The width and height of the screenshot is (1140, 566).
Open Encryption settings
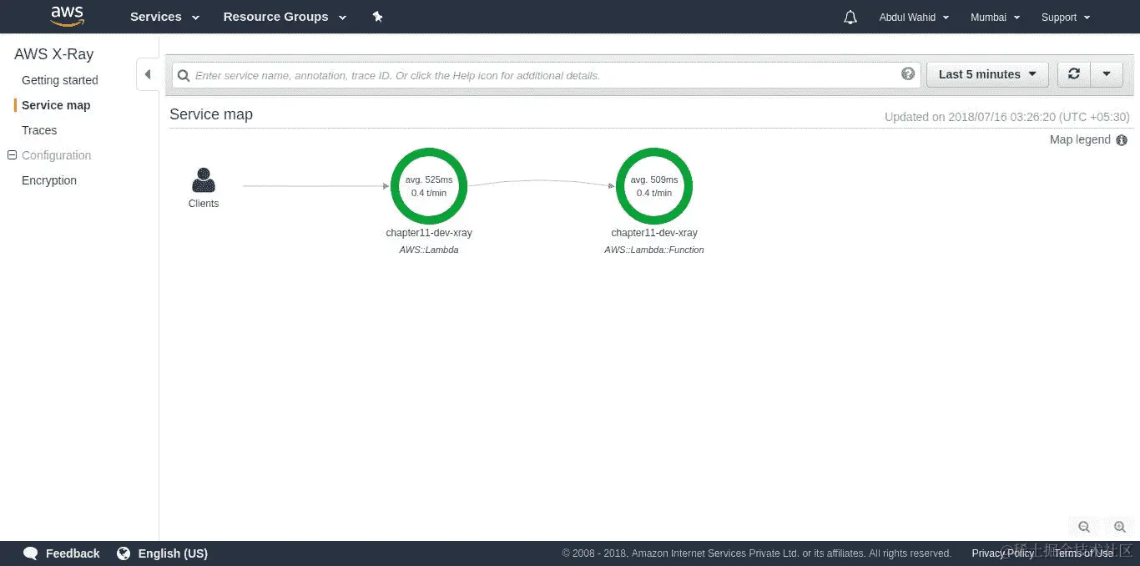click(49, 180)
